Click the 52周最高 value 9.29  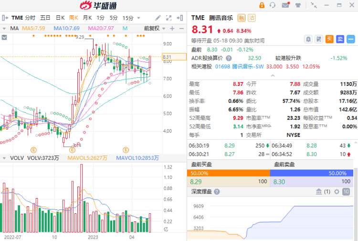click(238, 118)
